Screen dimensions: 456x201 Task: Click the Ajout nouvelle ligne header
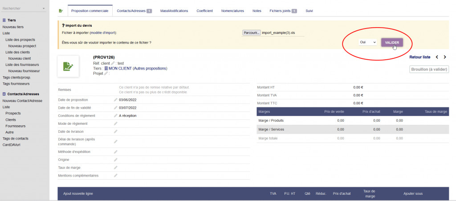pos(78,194)
